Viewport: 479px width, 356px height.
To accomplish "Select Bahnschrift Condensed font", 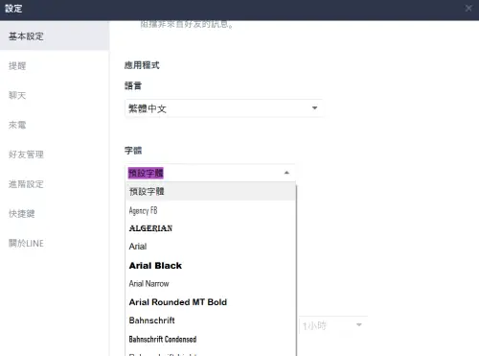I will tap(211, 339).
